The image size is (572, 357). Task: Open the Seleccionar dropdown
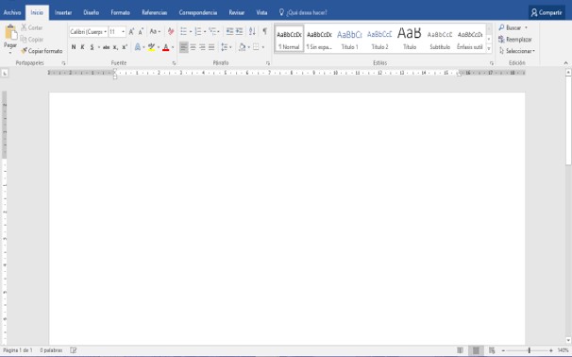click(517, 51)
